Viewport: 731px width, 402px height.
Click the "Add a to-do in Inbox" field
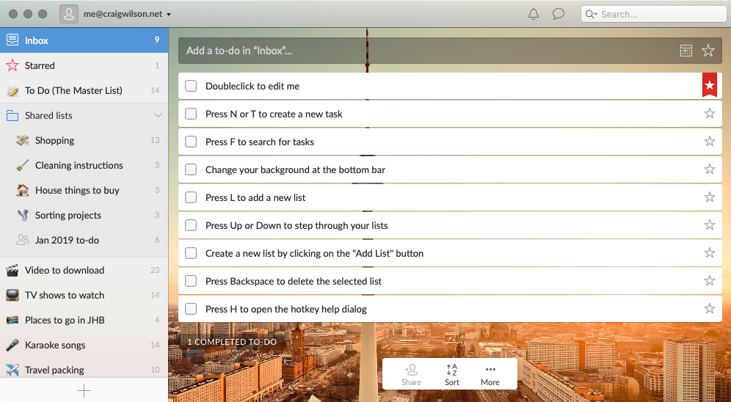point(426,51)
